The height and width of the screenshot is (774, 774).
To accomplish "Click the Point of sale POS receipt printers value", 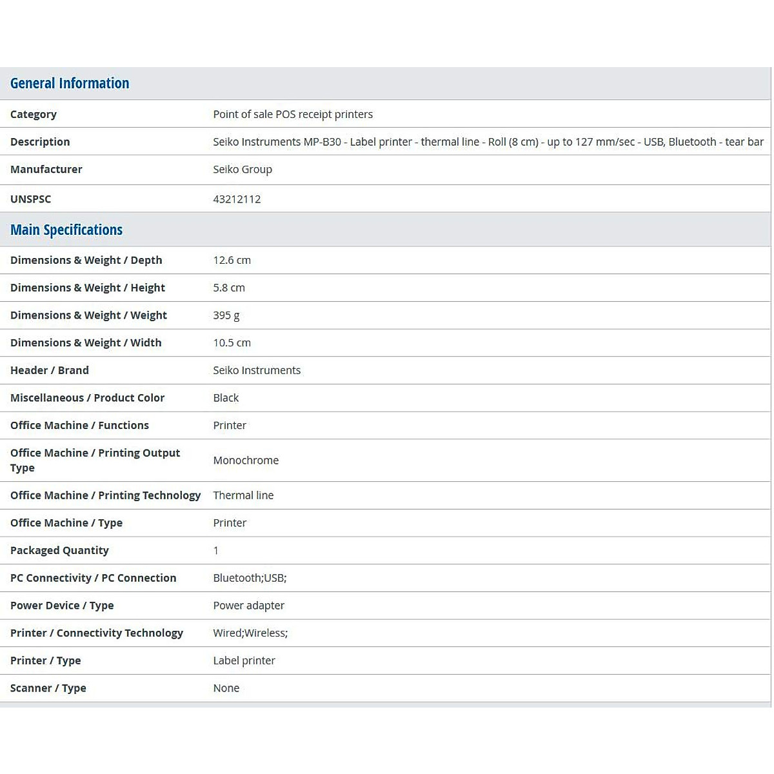I will [293, 114].
